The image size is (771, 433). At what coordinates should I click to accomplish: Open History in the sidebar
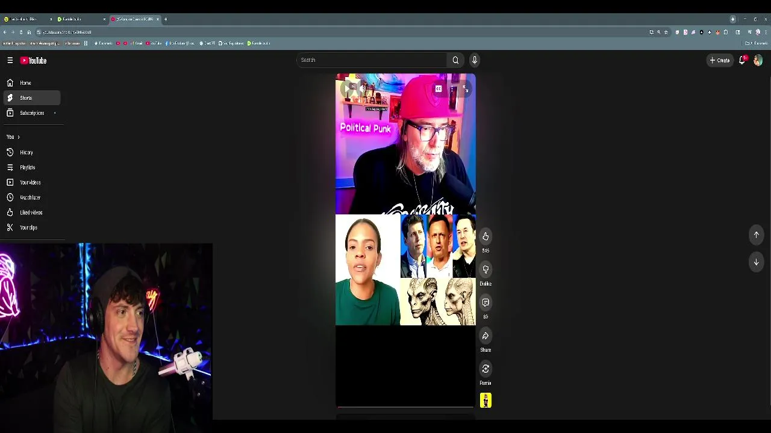(31, 152)
